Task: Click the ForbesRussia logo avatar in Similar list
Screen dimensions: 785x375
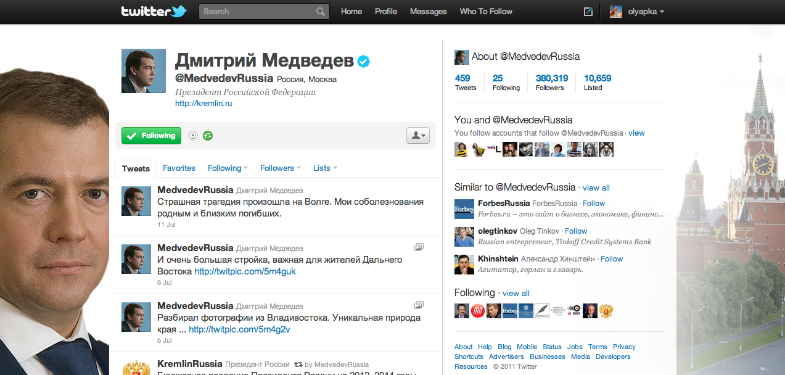Action: pyautogui.click(x=464, y=209)
